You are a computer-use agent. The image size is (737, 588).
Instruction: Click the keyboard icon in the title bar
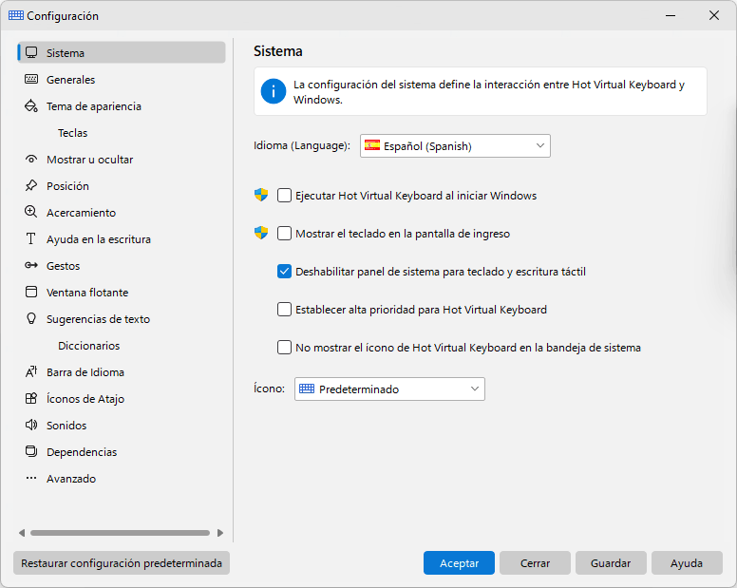tap(16, 15)
